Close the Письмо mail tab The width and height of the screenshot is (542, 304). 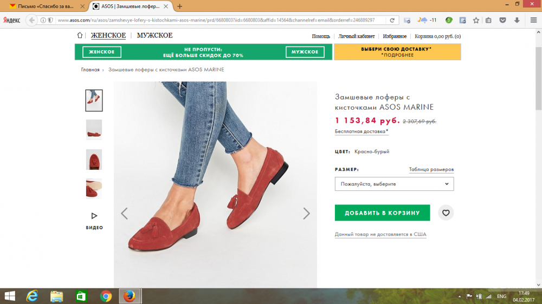pyautogui.click(x=82, y=6)
